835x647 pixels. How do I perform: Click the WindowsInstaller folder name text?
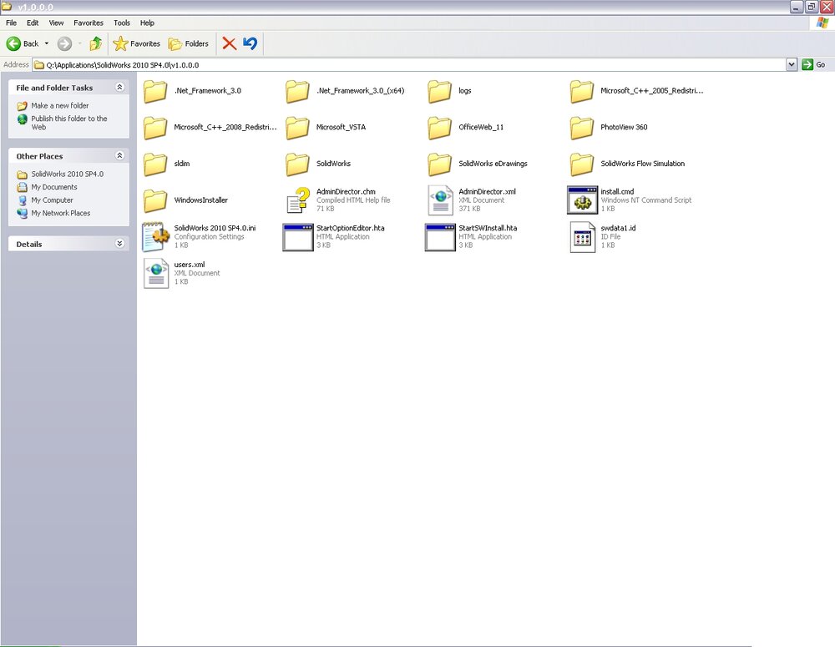point(200,200)
